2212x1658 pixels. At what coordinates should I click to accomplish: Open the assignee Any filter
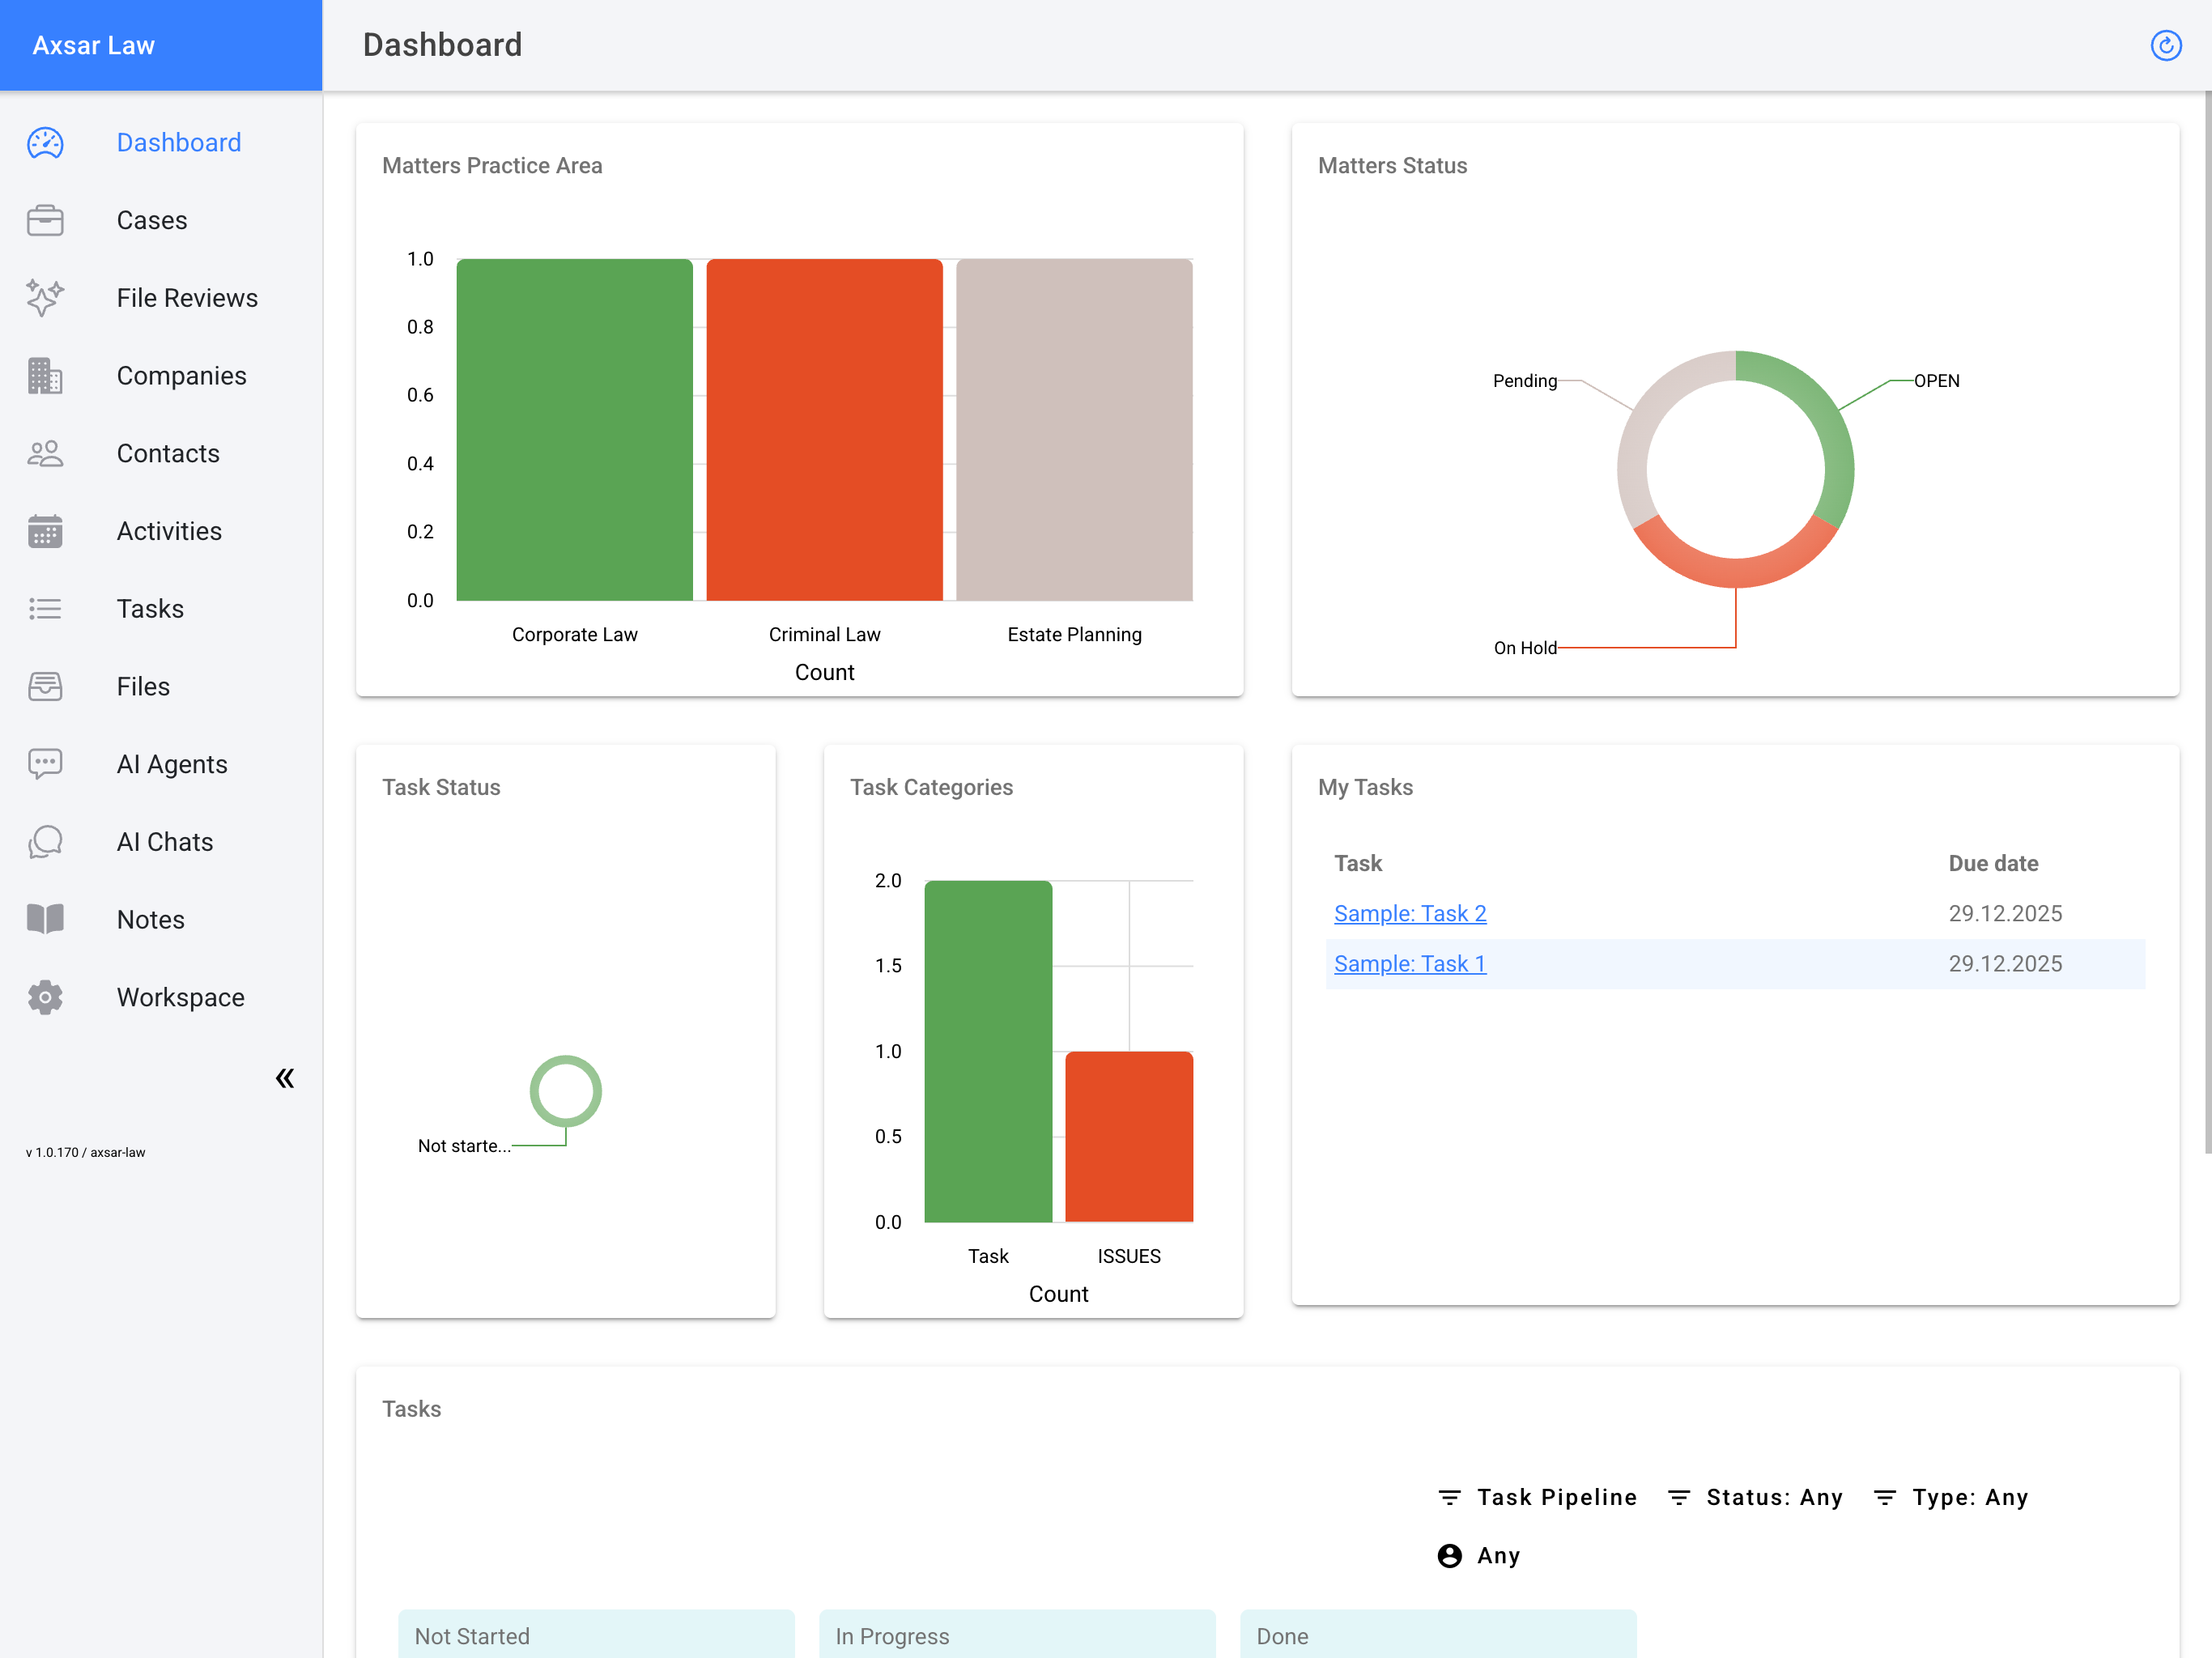(x=1479, y=1555)
